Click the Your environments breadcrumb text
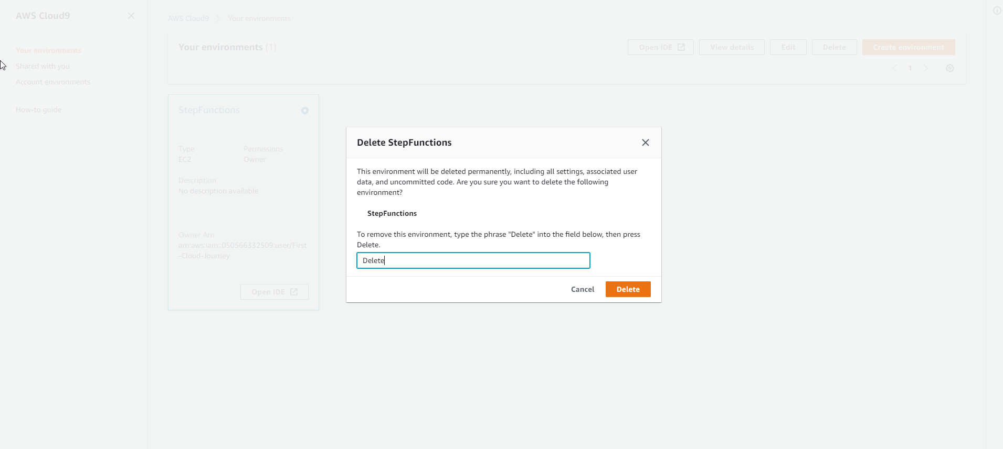The image size is (1003, 449). (x=259, y=18)
